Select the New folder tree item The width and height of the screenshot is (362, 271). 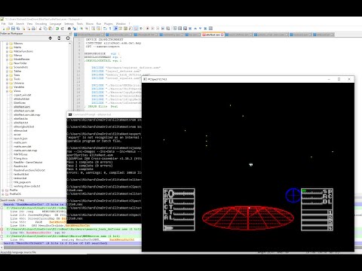pyautogui.click(x=20, y=63)
